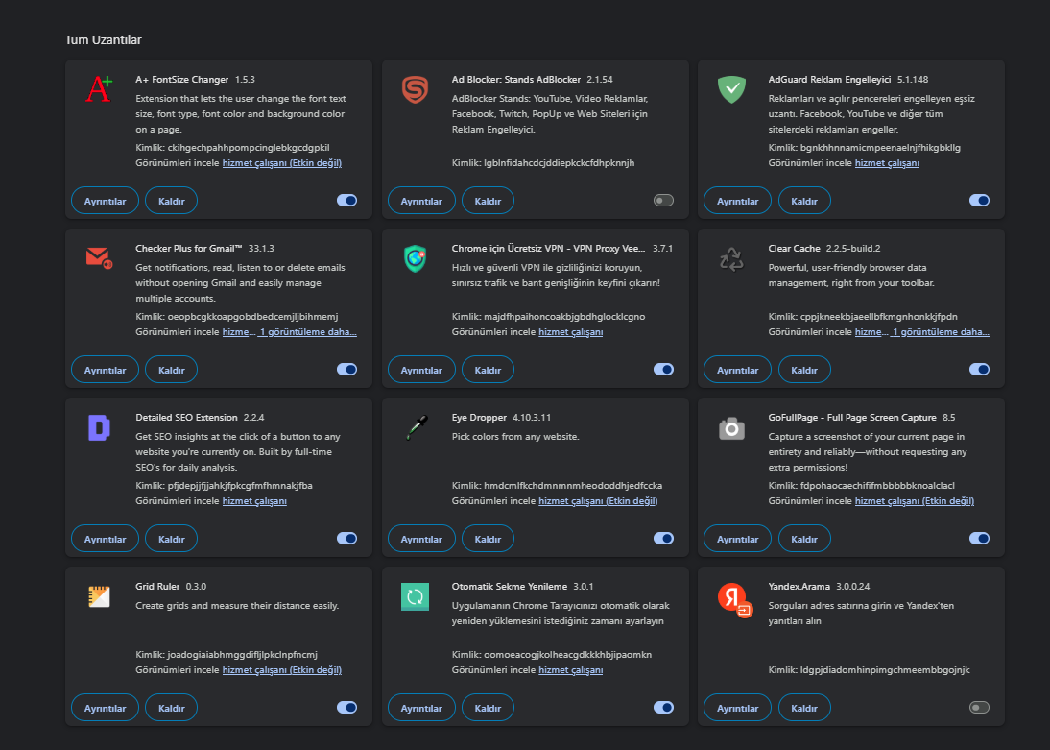
Task: Open GoFullPage hizmet çalışanı (Etkin değil) link
Action: pos(914,500)
